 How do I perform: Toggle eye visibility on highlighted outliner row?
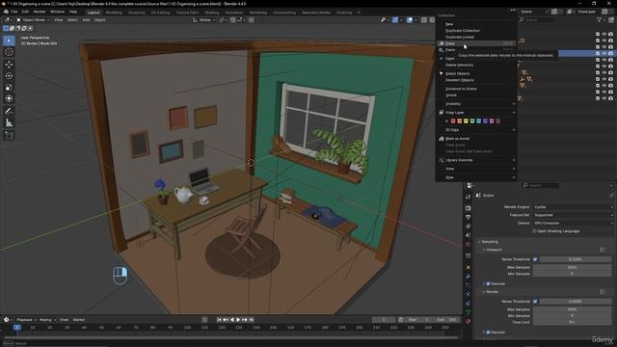[x=604, y=53]
